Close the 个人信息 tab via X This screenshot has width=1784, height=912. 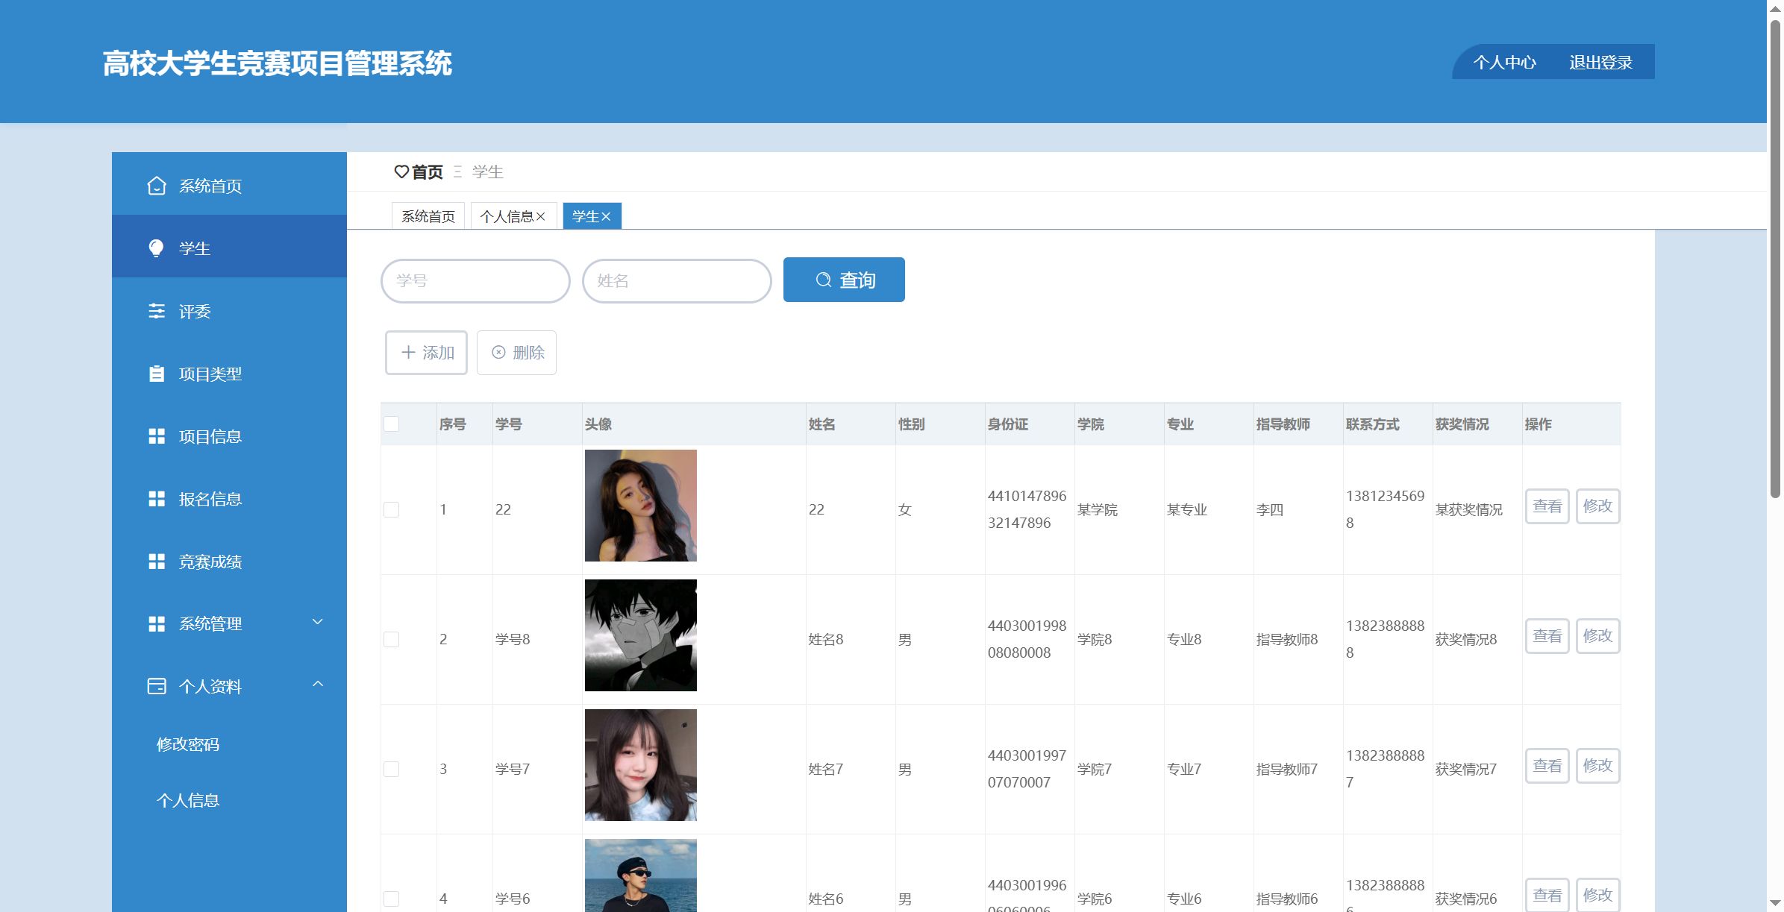[541, 216]
